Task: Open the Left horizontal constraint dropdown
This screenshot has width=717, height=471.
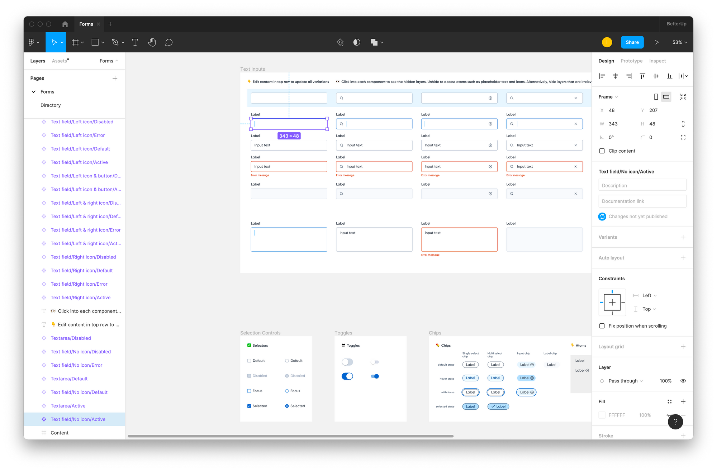Action: coord(649,295)
